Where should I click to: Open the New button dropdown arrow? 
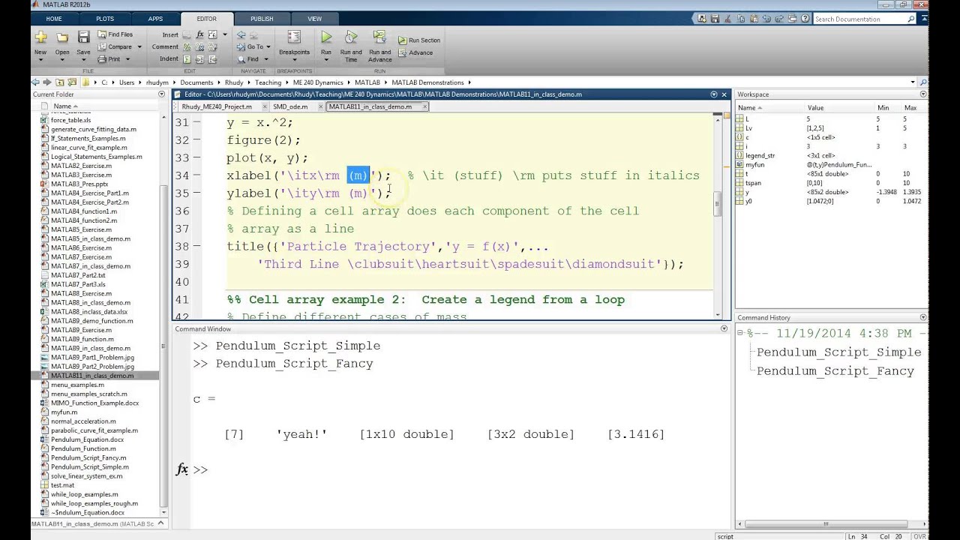click(40, 60)
